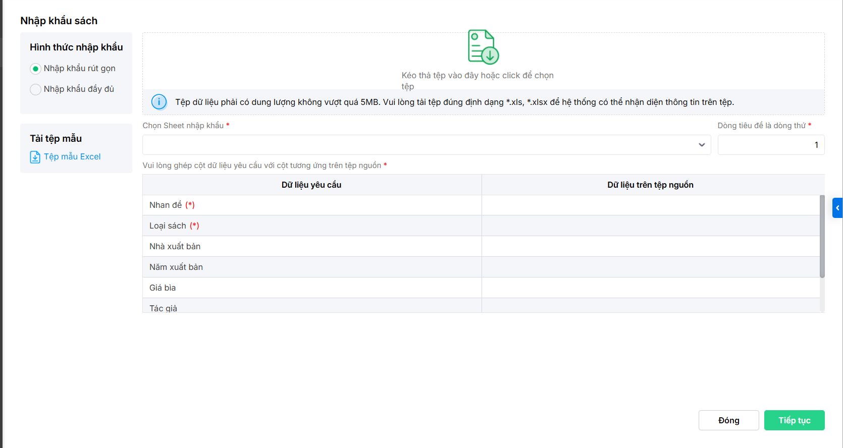Click the Tiếp tục button
The height and width of the screenshot is (448, 843).
click(x=794, y=420)
